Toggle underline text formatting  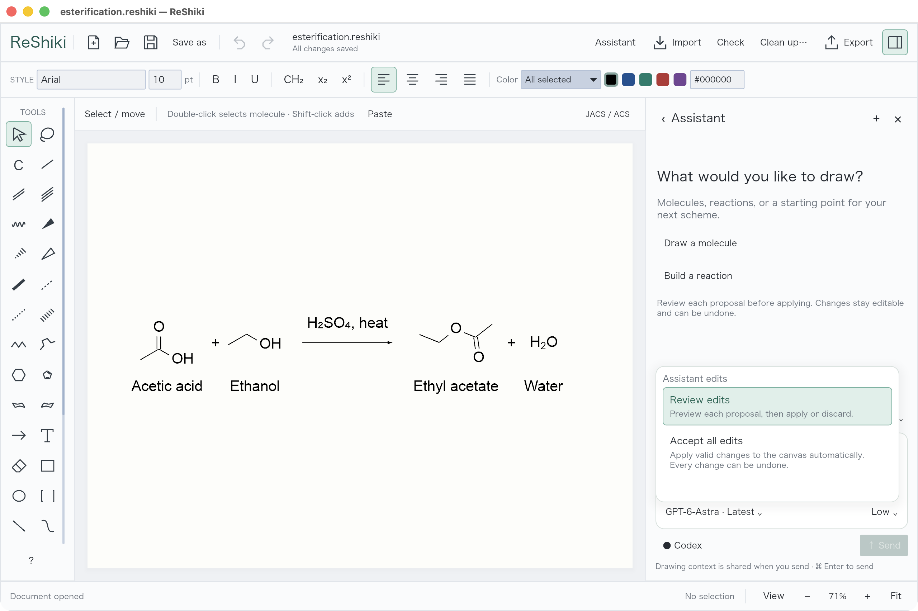255,80
